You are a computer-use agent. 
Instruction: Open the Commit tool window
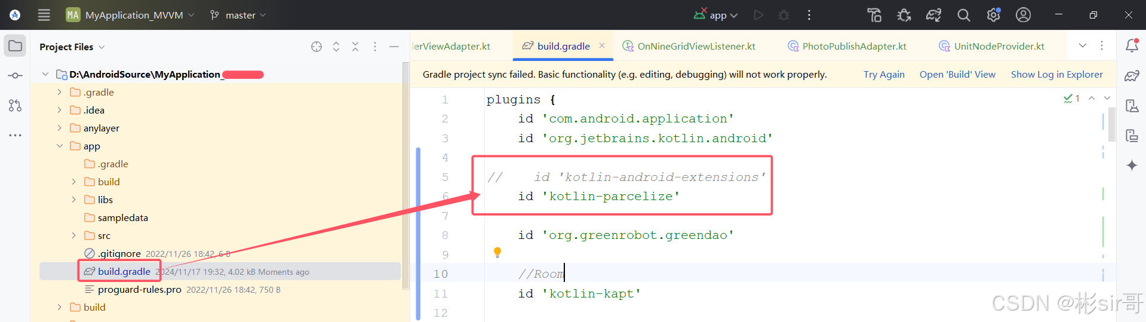tap(16, 76)
